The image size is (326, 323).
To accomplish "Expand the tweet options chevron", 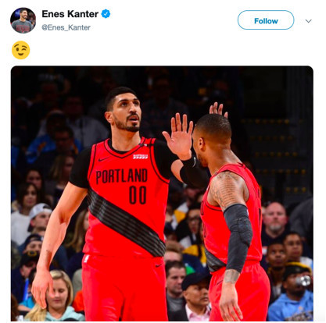I will pyautogui.click(x=308, y=21).
